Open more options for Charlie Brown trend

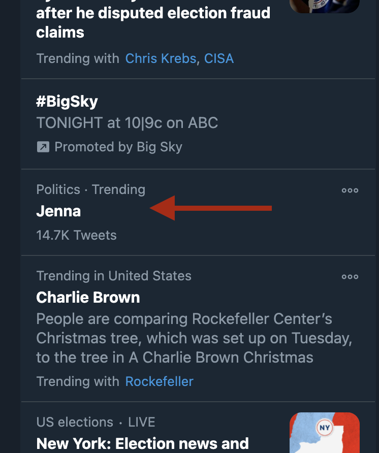click(350, 277)
